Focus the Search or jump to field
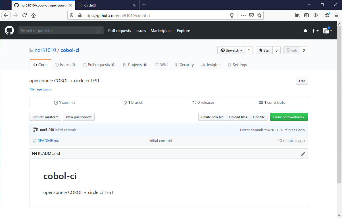 click(x=61, y=31)
